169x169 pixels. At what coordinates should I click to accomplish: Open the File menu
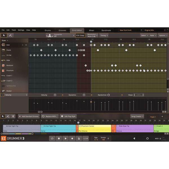(x=3, y=30)
